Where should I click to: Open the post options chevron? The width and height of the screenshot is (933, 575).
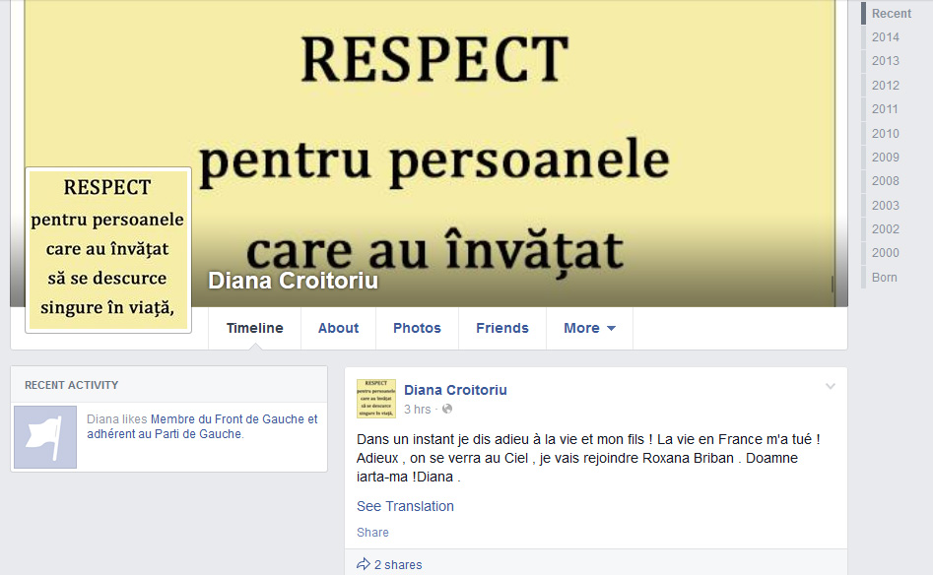tap(831, 387)
